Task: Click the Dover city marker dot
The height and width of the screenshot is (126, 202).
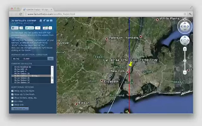Action: coord(58,44)
